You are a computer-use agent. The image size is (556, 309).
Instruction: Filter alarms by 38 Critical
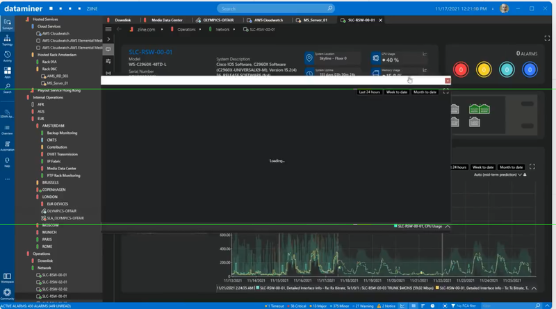click(x=297, y=306)
